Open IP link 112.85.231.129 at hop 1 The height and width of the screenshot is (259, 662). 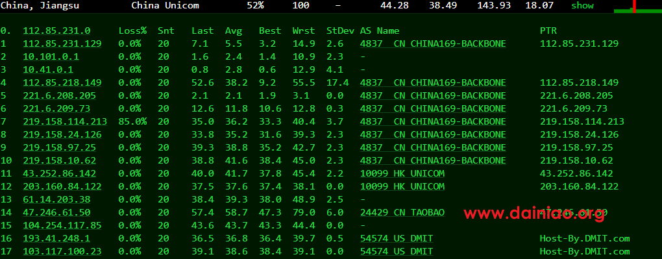pos(62,43)
